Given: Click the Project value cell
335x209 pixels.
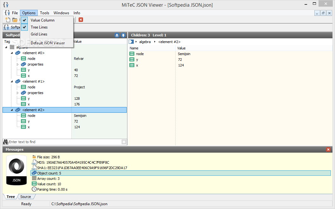Looking at the screenshot, I should pos(79,87).
